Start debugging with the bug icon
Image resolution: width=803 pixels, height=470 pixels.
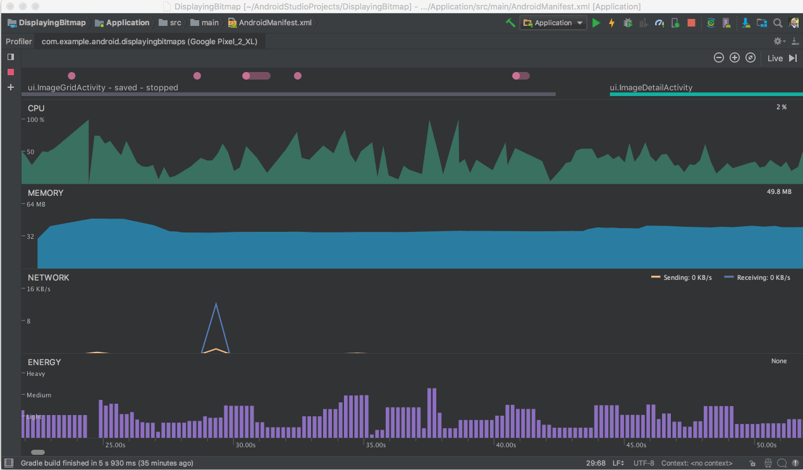click(x=627, y=23)
